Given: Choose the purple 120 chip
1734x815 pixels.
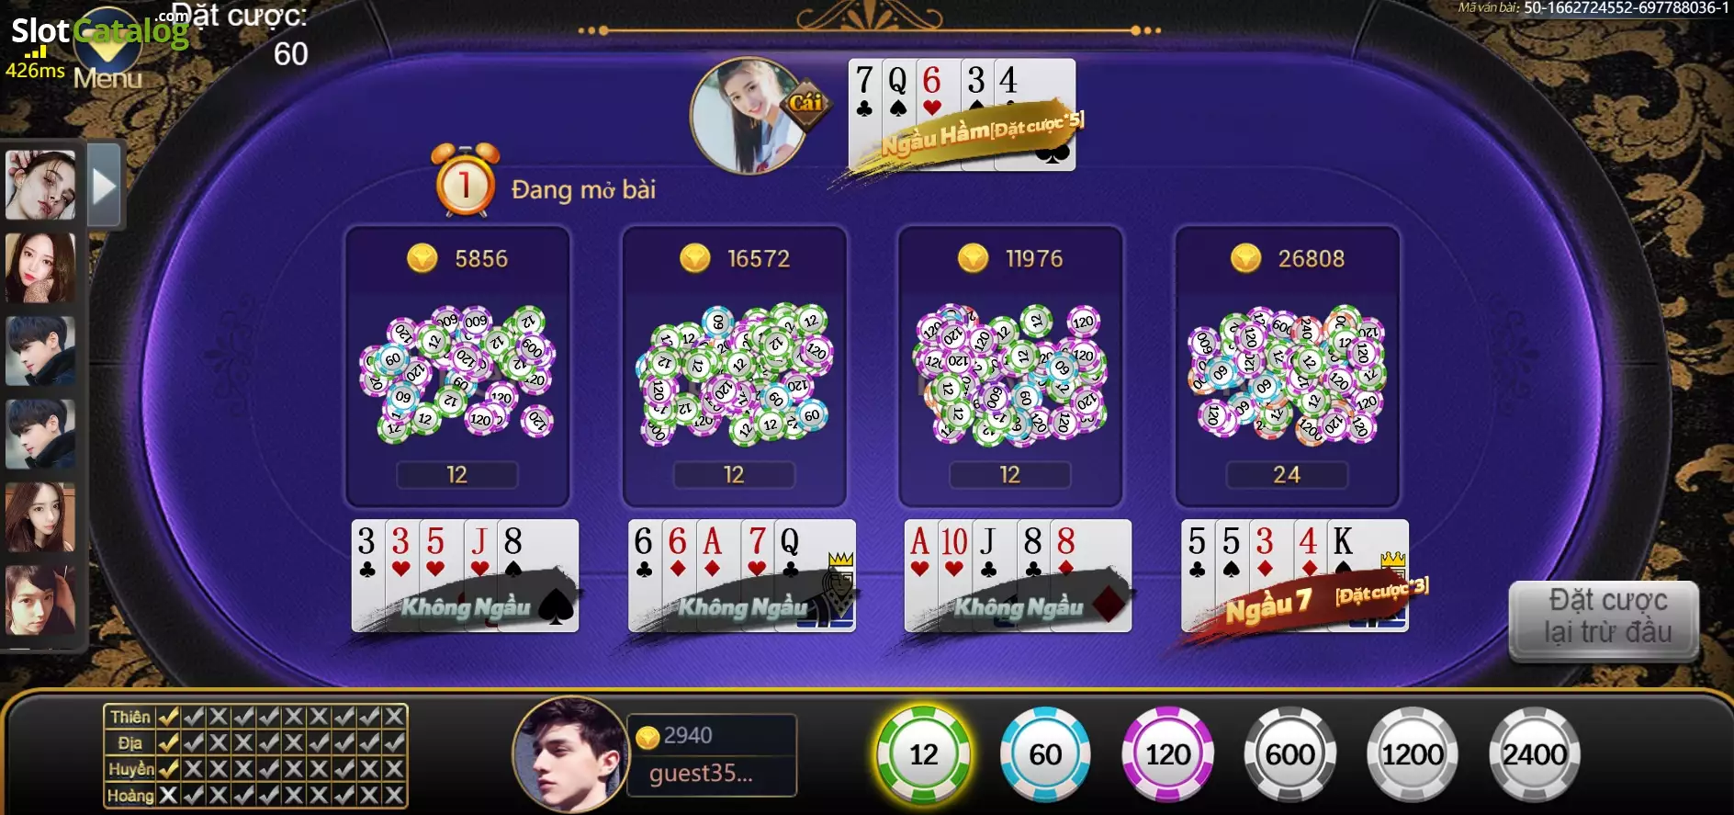Looking at the screenshot, I should pos(1167,754).
